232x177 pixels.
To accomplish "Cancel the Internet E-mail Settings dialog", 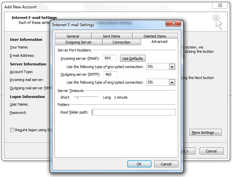I will (166, 164).
